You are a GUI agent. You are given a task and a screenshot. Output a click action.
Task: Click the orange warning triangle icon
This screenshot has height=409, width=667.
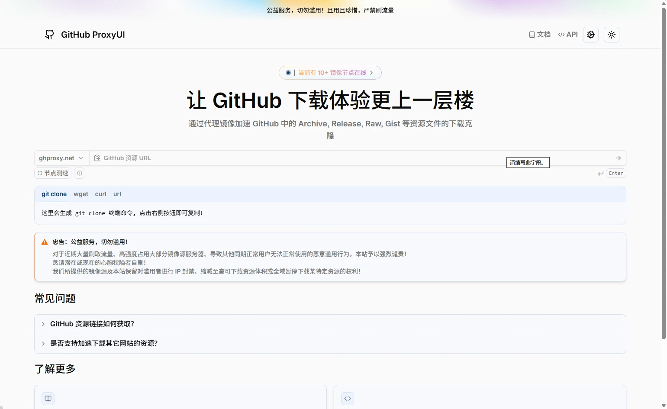(45, 242)
